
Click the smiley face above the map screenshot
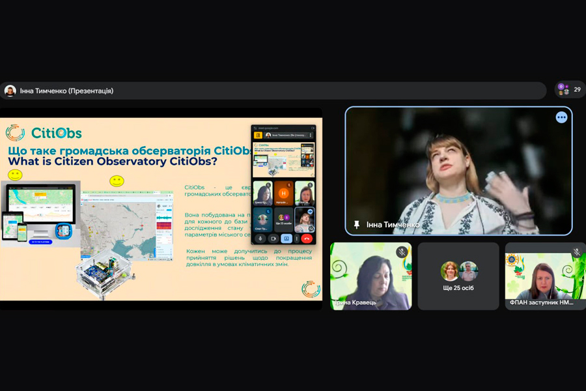point(117,181)
